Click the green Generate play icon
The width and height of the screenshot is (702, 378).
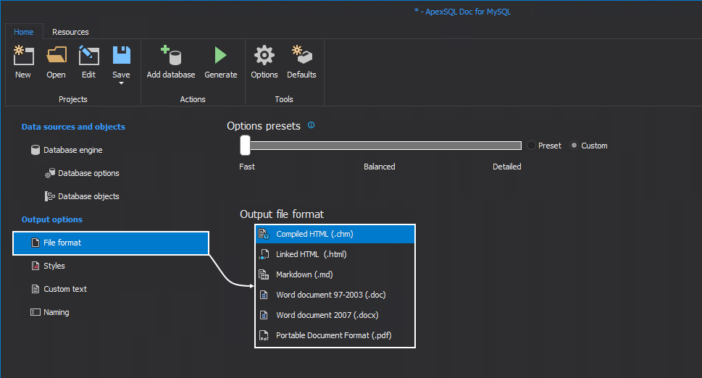220,56
